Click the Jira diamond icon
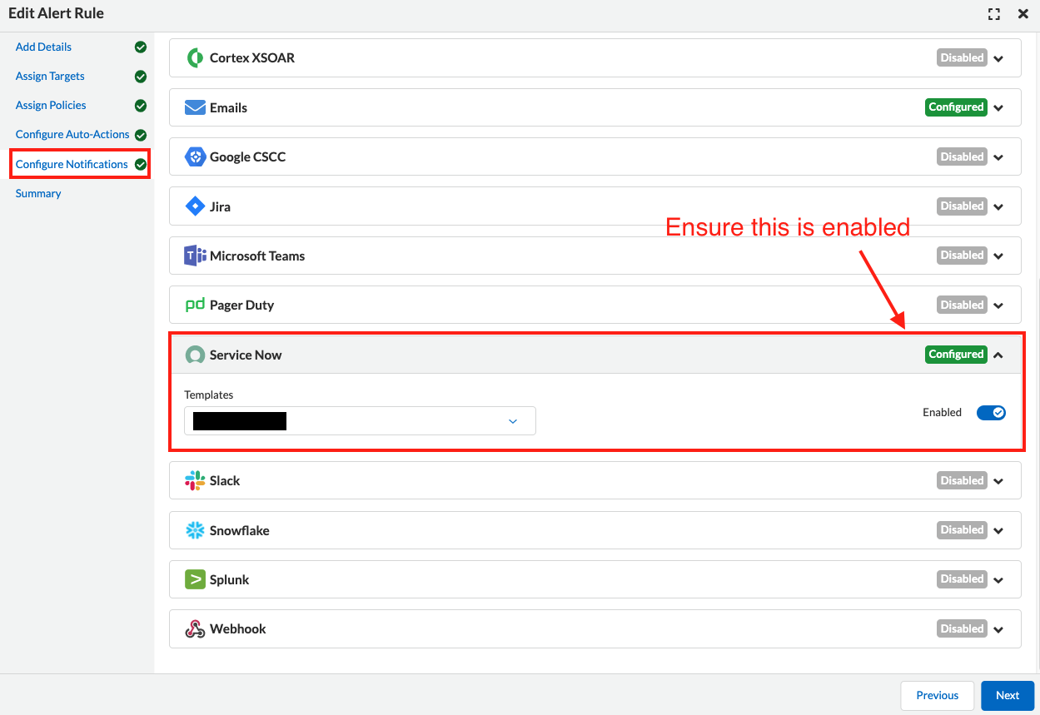The width and height of the screenshot is (1040, 715). click(x=194, y=206)
